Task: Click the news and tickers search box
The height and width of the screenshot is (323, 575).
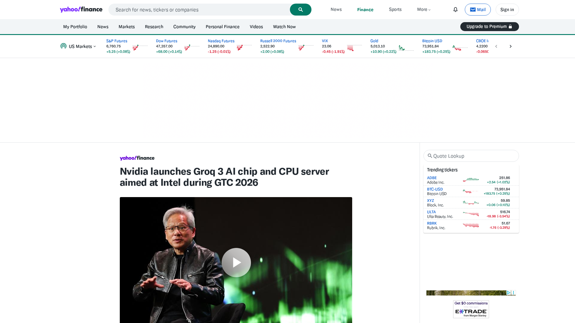Action: 199,10
